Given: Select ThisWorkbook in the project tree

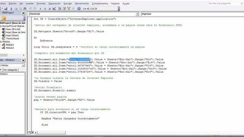Looking at the screenshot, I should click(13, 38).
